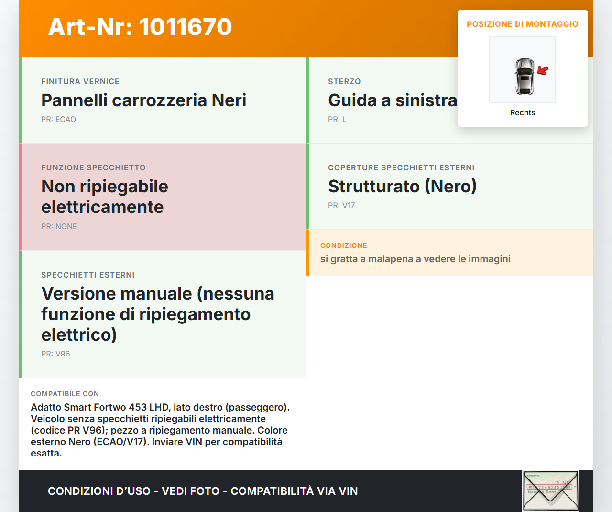The height and width of the screenshot is (512, 612).
Task: Toggle the Strutturato (Nero) cover option
Action: coord(402,187)
